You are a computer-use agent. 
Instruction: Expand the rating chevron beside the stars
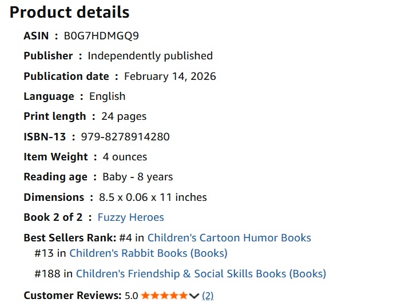(x=194, y=296)
